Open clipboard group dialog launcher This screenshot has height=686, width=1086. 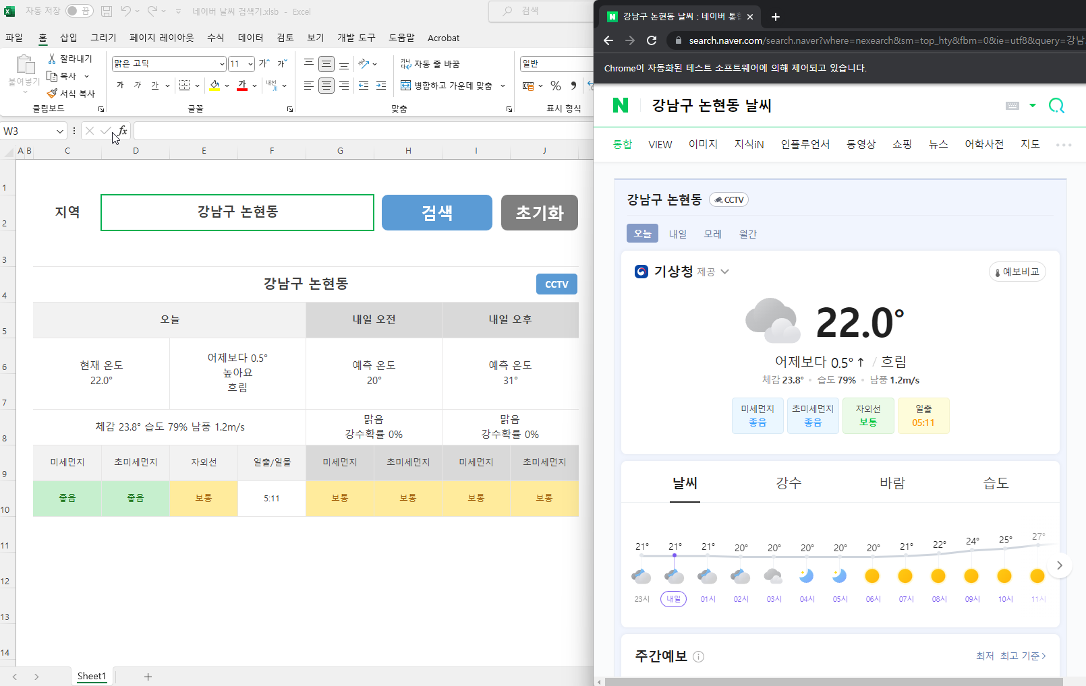coord(101,108)
